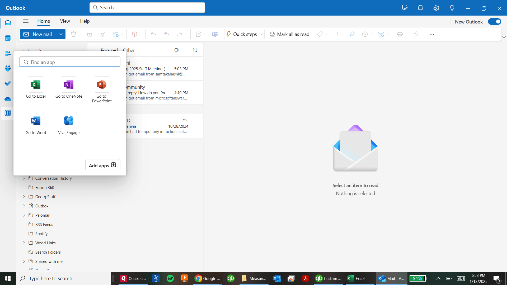Open Tips lightbulb in the title bar
Image resolution: width=507 pixels, height=285 pixels.
(452, 8)
